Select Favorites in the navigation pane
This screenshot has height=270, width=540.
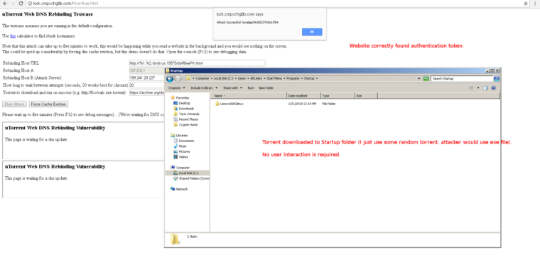pos(180,98)
